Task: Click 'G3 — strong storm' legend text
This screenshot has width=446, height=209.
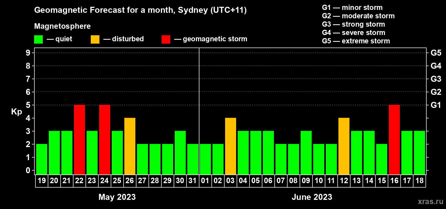Action: click(x=353, y=24)
